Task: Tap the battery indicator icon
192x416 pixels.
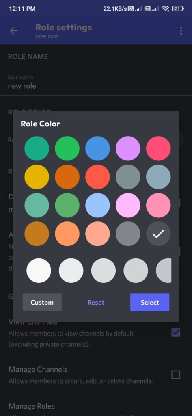Action: click(178, 9)
